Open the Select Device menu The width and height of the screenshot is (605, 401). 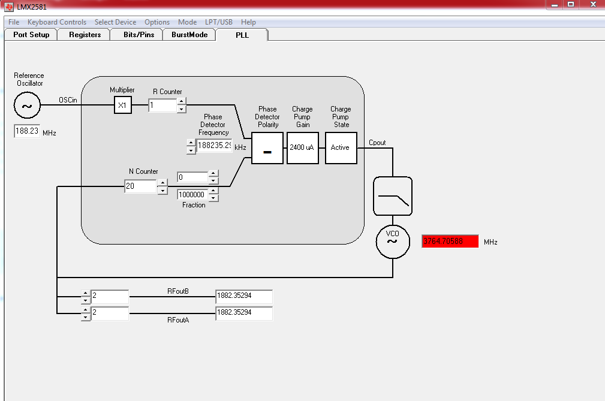(115, 22)
